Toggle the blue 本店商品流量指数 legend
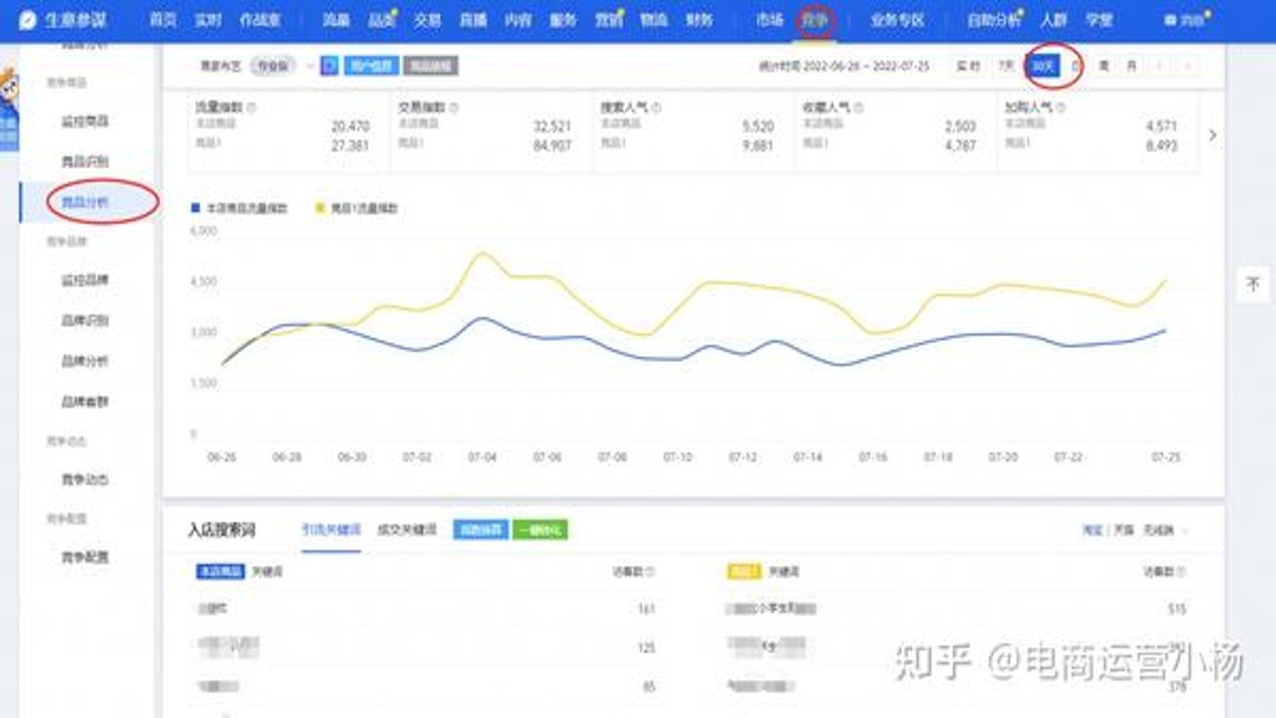Screen dimensions: 1276x718 pyautogui.click(x=239, y=209)
